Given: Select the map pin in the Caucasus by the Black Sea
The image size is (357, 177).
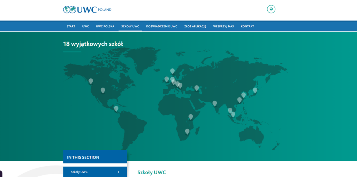Looking at the screenshot, I should pos(197,88).
